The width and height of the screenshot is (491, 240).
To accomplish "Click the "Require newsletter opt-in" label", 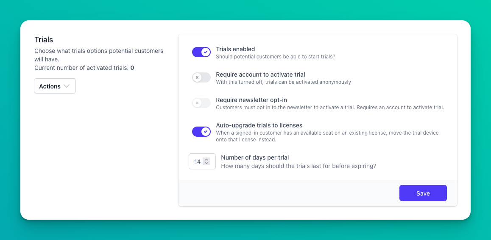I will coord(251,100).
